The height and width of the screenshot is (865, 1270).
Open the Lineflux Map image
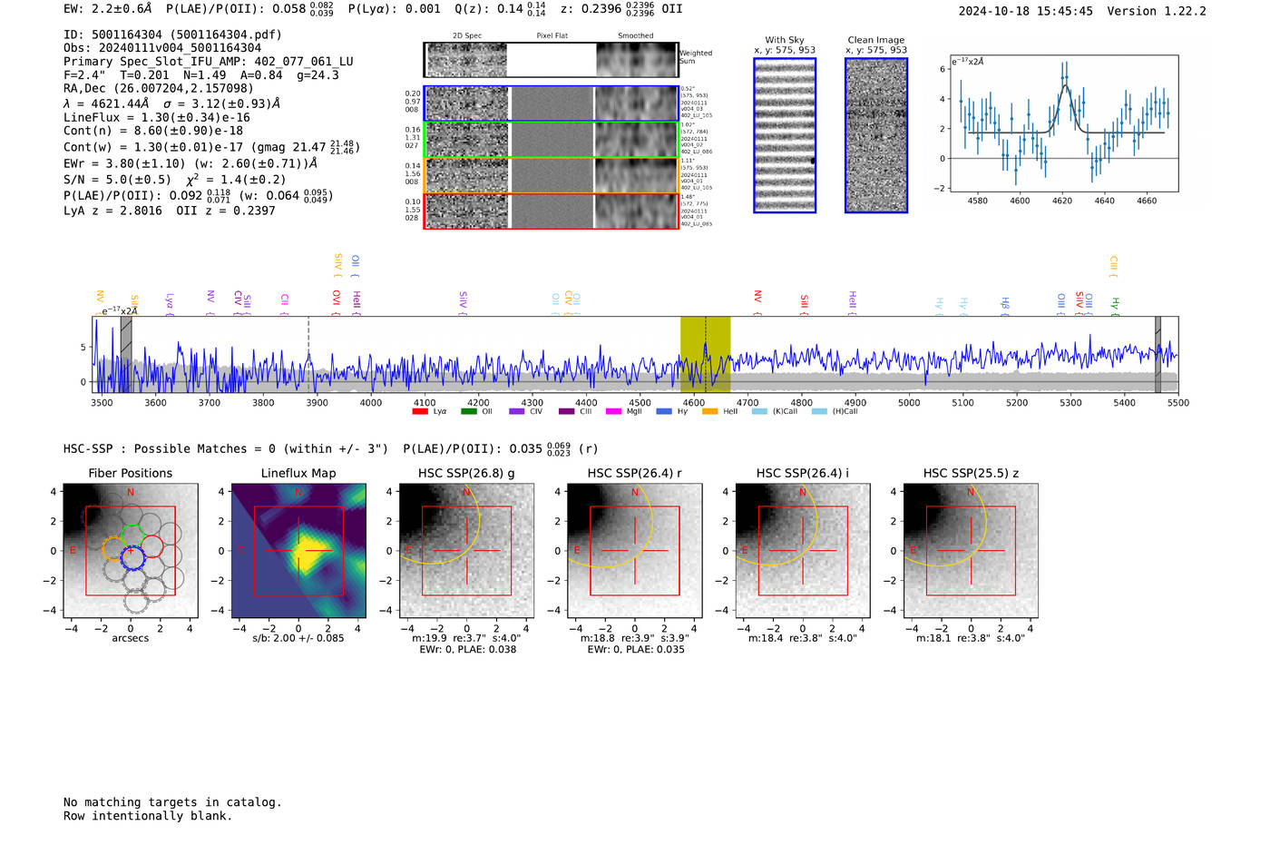click(x=298, y=551)
